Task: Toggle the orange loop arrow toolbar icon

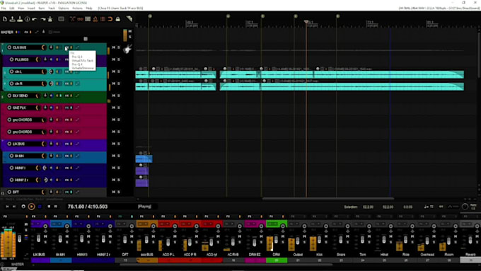Action: point(110,19)
